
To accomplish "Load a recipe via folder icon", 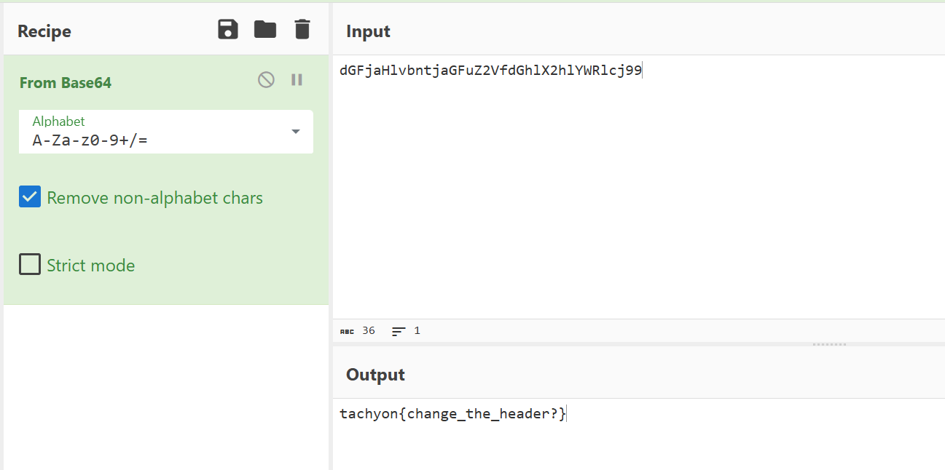I will click(265, 30).
